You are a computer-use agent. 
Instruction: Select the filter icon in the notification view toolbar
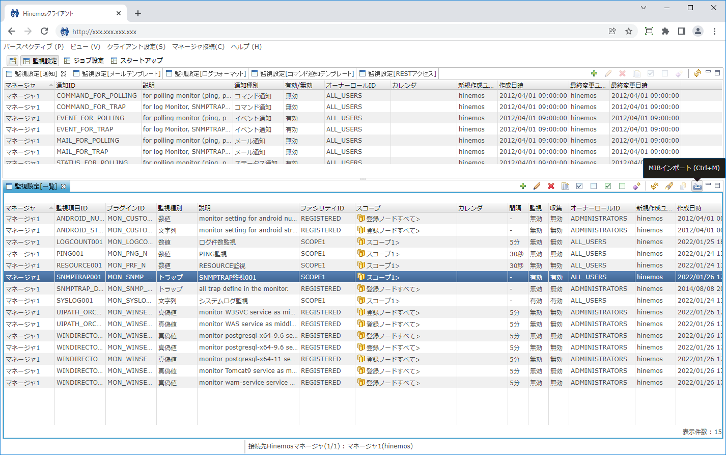pos(678,73)
